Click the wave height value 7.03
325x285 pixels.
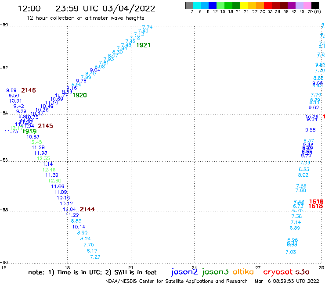(x=291, y=252)
